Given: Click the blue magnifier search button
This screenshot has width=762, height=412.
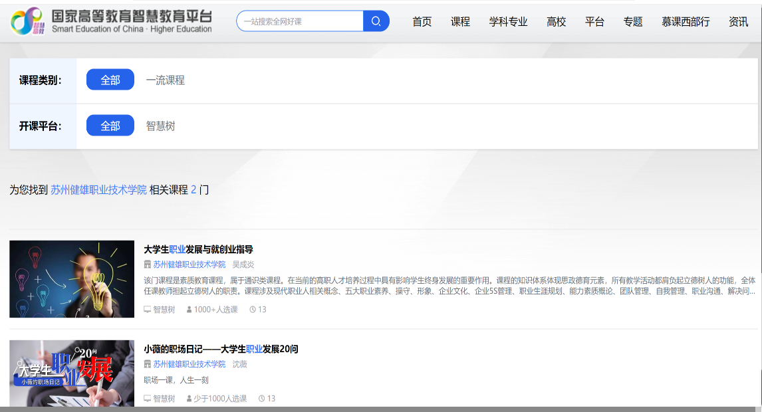Looking at the screenshot, I should (376, 21).
